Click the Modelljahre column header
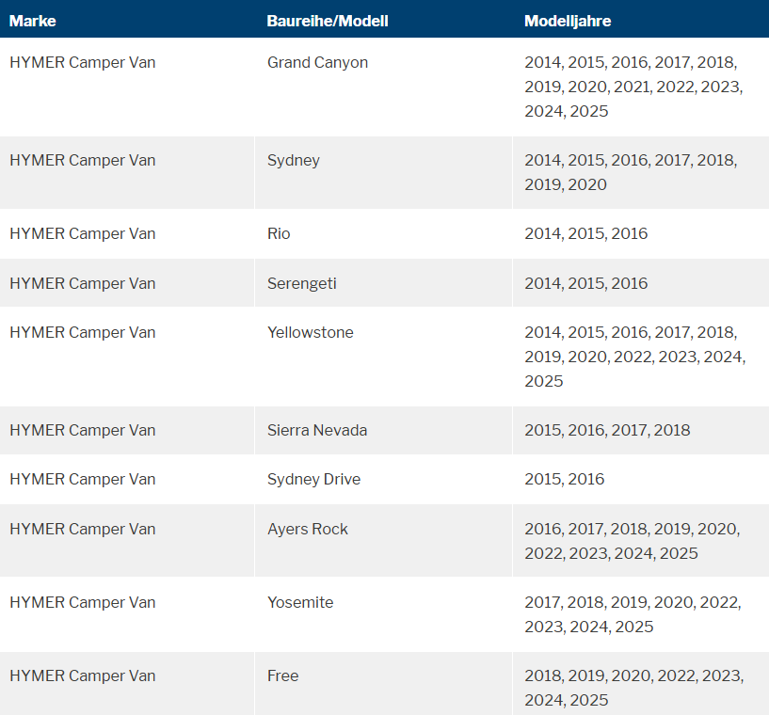Image resolution: width=769 pixels, height=715 pixels. (568, 21)
